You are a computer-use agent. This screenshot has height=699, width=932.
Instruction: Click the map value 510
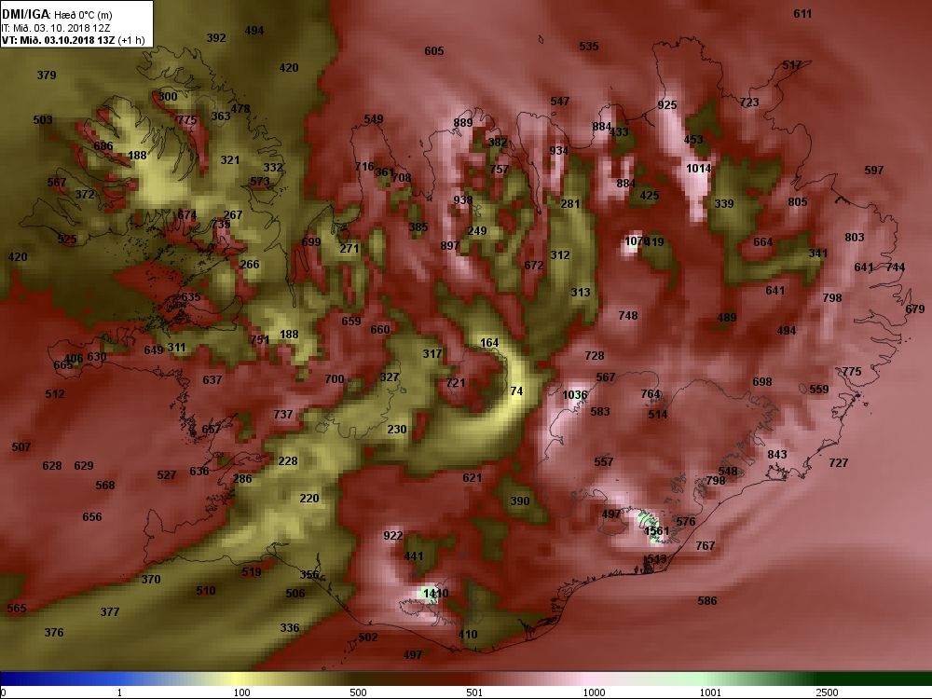pyautogui.click(x=206, y=590)
